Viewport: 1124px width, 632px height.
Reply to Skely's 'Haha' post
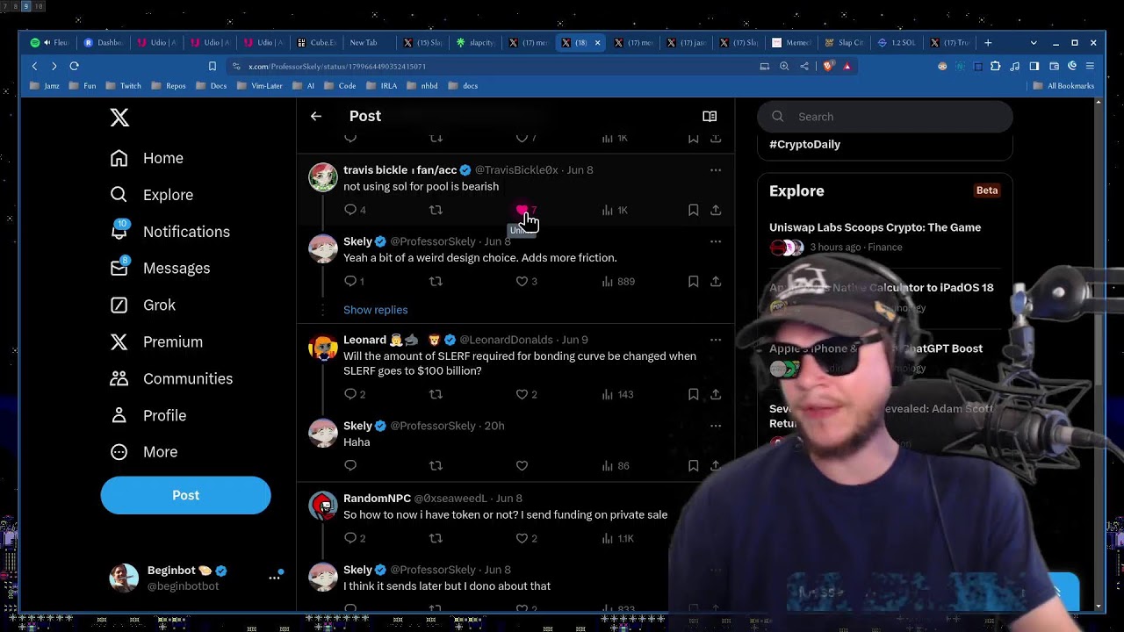coord(350,465)
